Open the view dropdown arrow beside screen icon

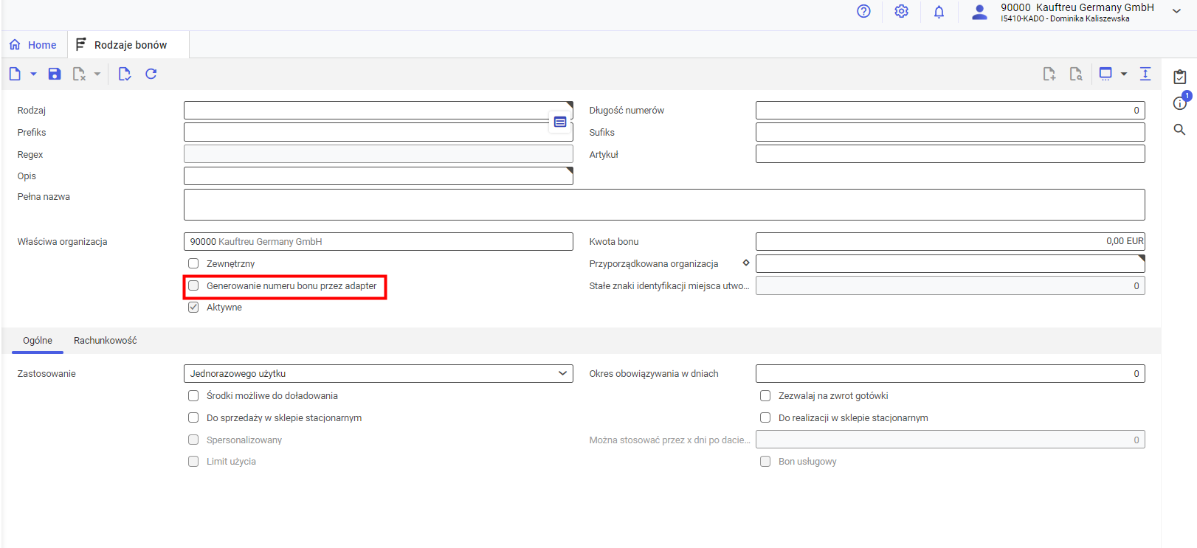[x=1124, y=74]
